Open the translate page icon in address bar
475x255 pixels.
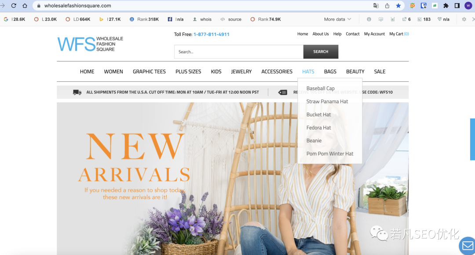coord(376,5)
